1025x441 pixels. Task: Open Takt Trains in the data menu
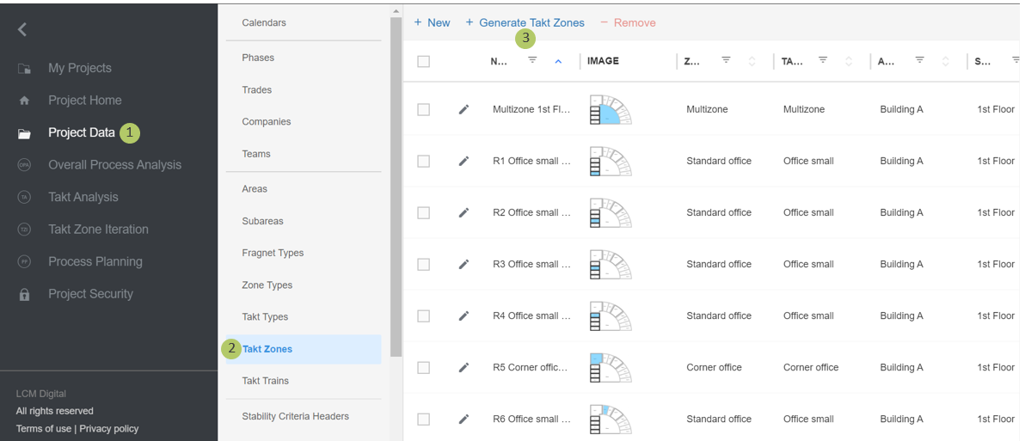pyautogui.click(x=265, y=381)
